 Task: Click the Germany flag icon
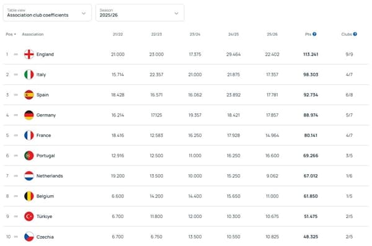click(x=29, y=115)
